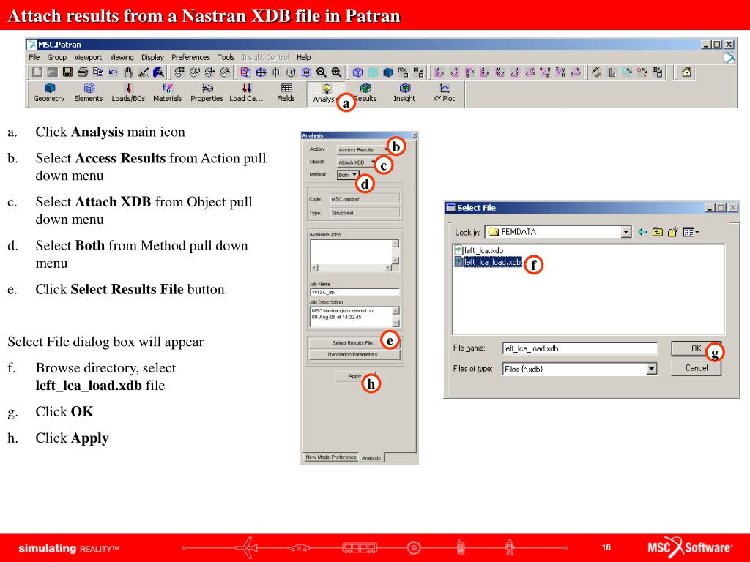Viewport: 750px width, 562px height.
Task: Open the Materials application form
Action: coord(168,93)
